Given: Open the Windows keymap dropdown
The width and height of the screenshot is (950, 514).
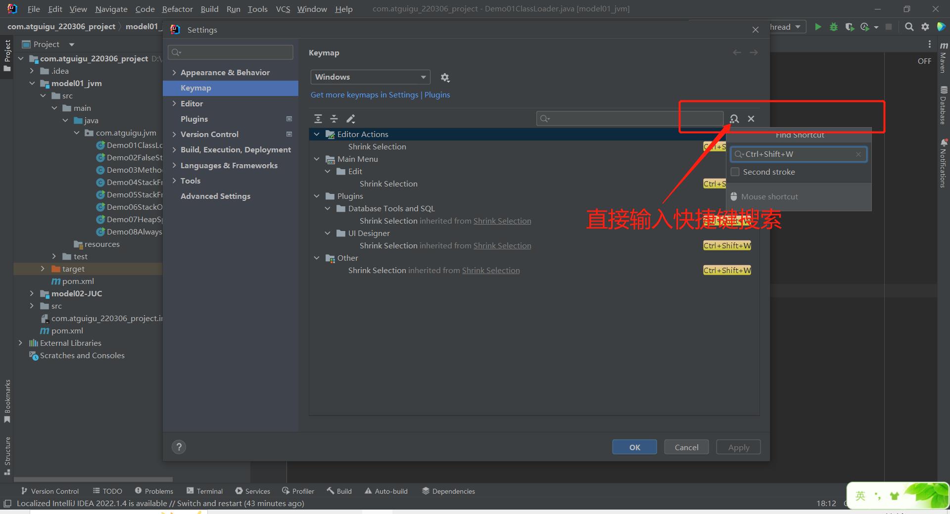Looking at the screenshot, I should (x=371, y=77).
